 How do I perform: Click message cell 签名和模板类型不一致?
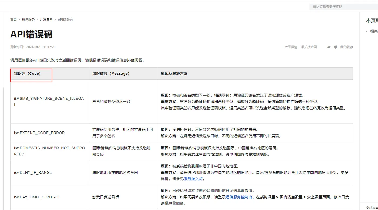pos(123,101)
